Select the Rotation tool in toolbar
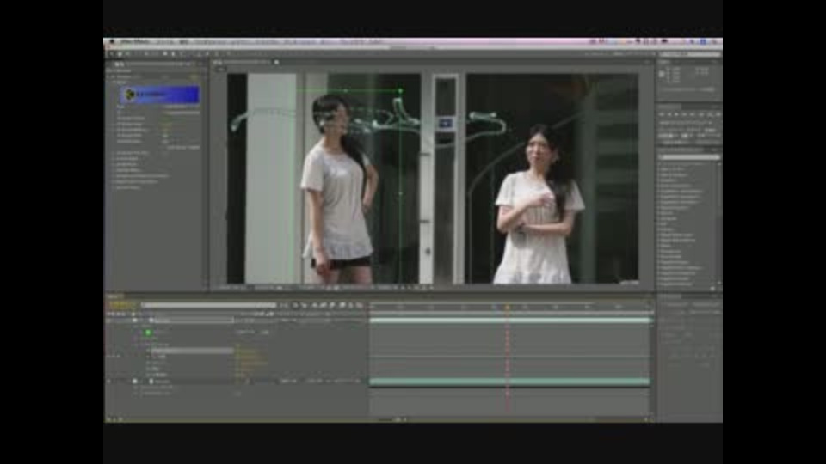The width and height of the screenshot is (826, 464). (x=138, y=53)
